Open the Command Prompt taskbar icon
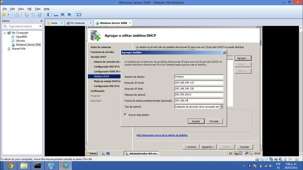The height and width of the screenshot is (170, 303). click(37, 166)
